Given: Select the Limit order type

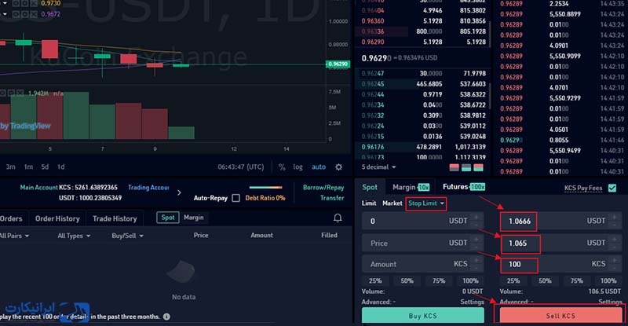Looking at the screenshot, I should 369,203.
